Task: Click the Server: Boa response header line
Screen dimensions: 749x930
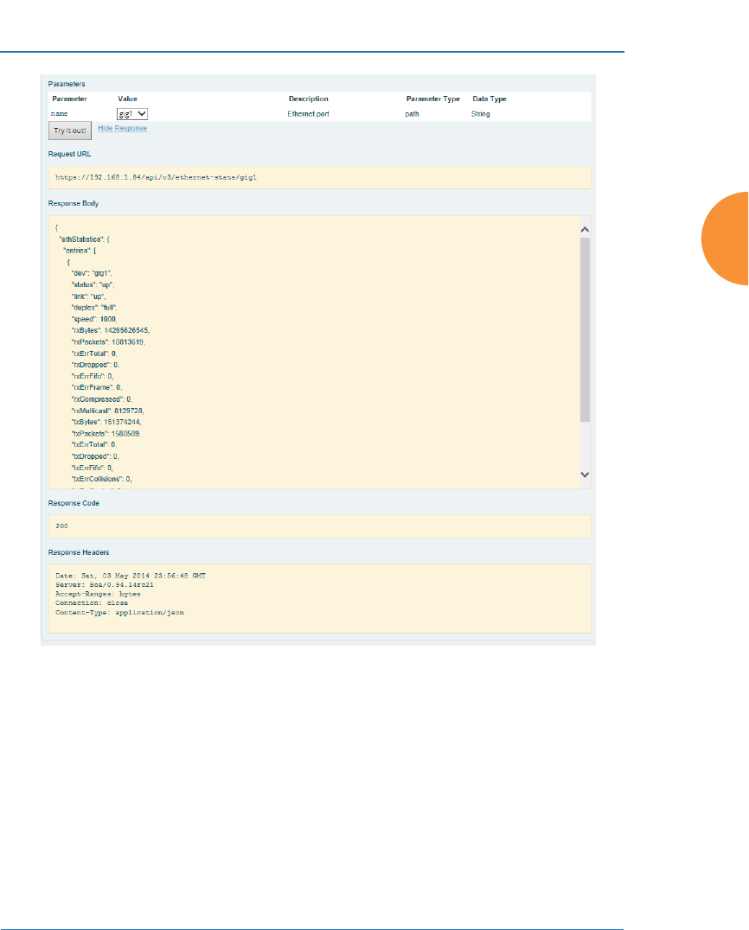Action: click(x=105, y=585)
